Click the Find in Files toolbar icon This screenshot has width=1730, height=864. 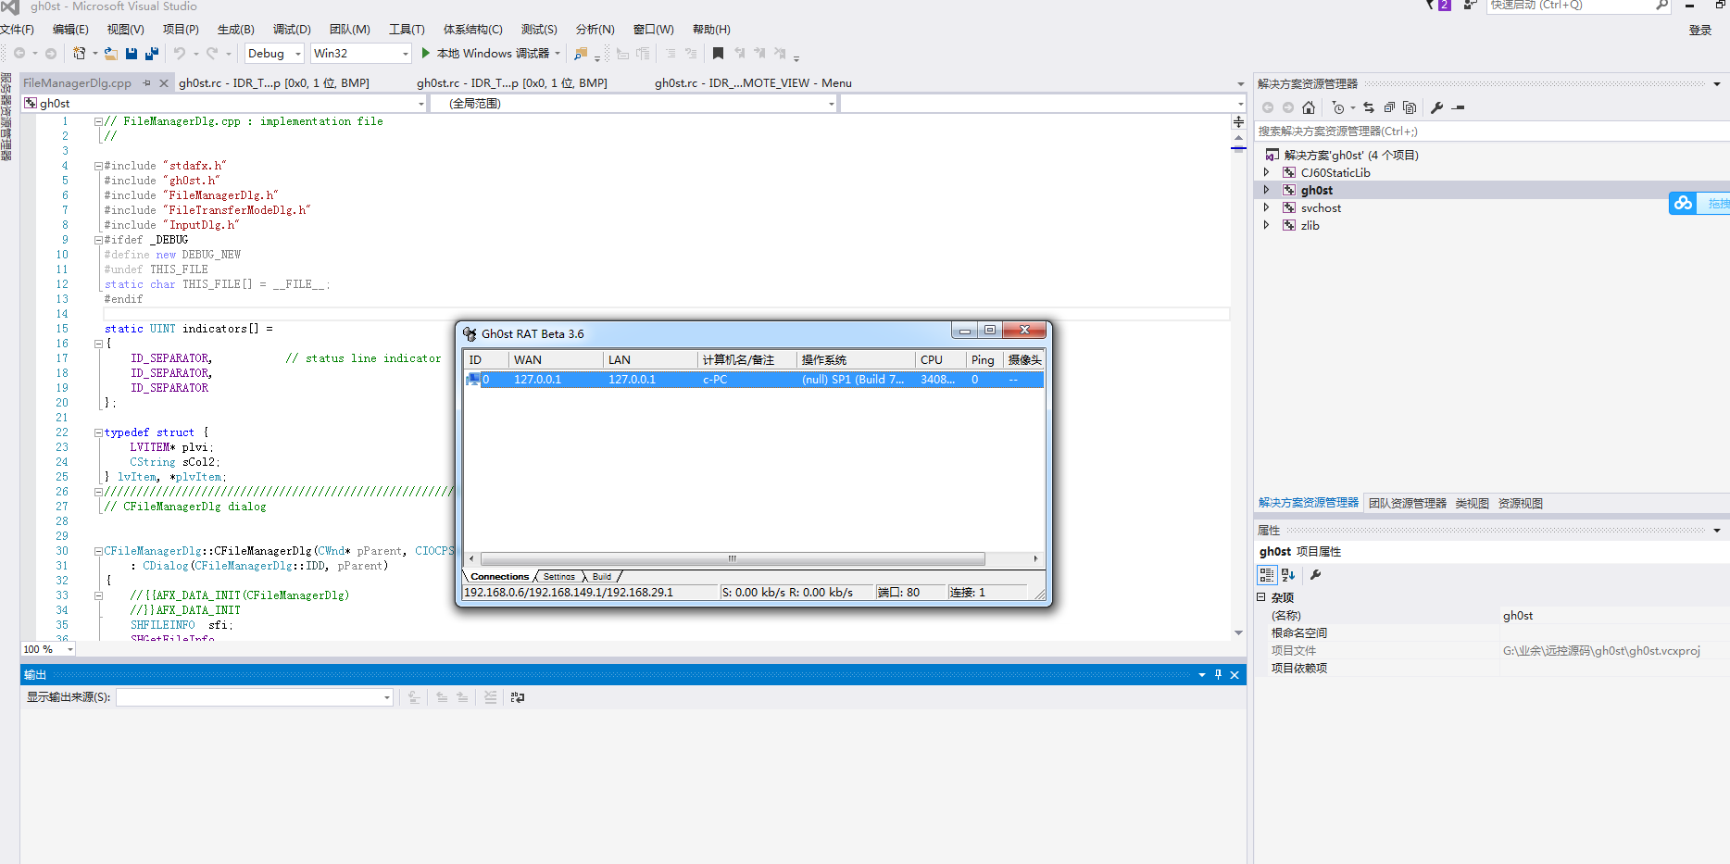[x=581, y=54]
